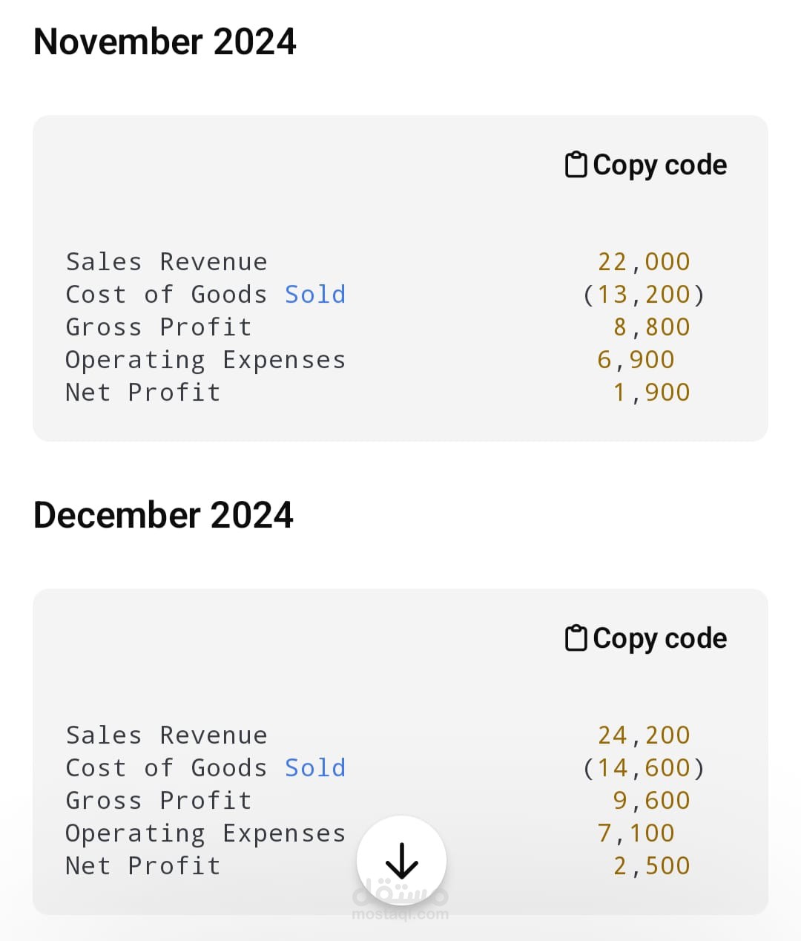801x941 pixels.
Task: Click November Gross Profit value 8,800
Action: [x=651, y=327]
